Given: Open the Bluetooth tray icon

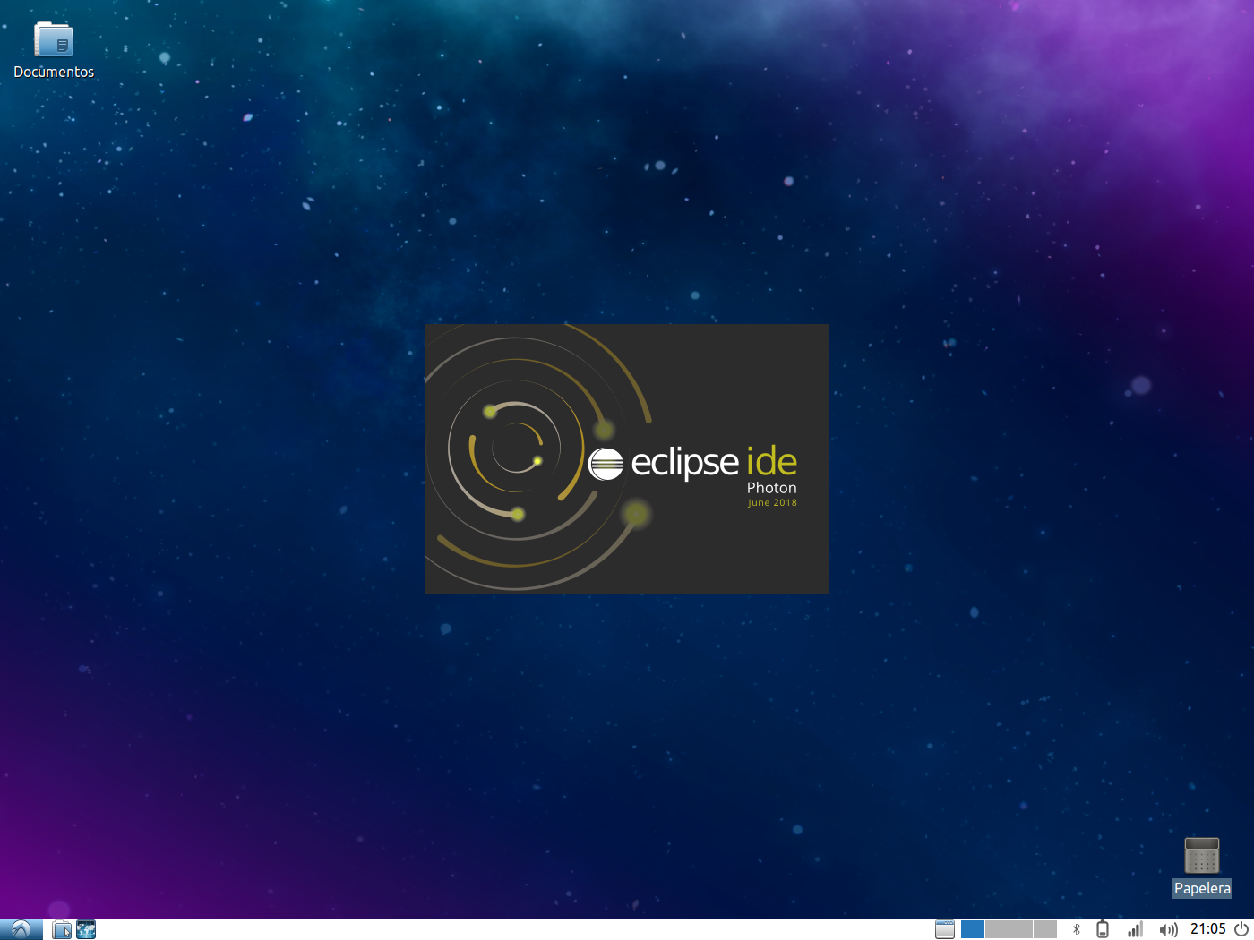Looking at the screenshot, I should point(1077,929).
